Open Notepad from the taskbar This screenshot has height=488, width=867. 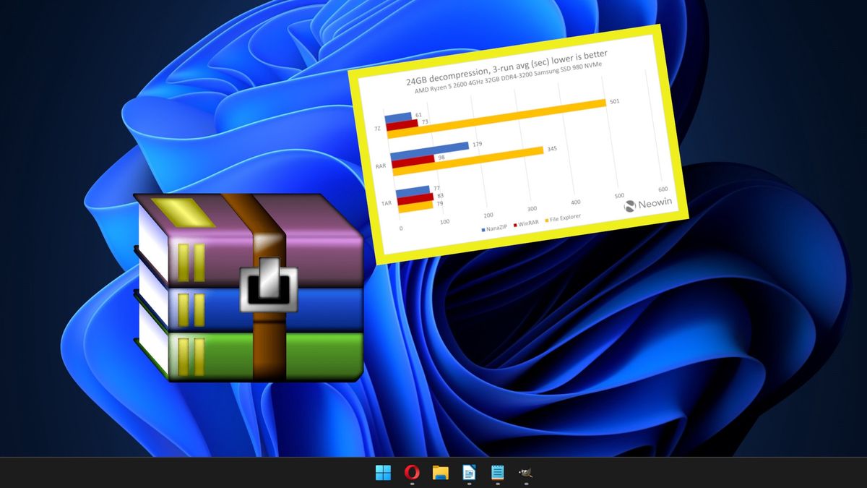[x=498, y=473]
